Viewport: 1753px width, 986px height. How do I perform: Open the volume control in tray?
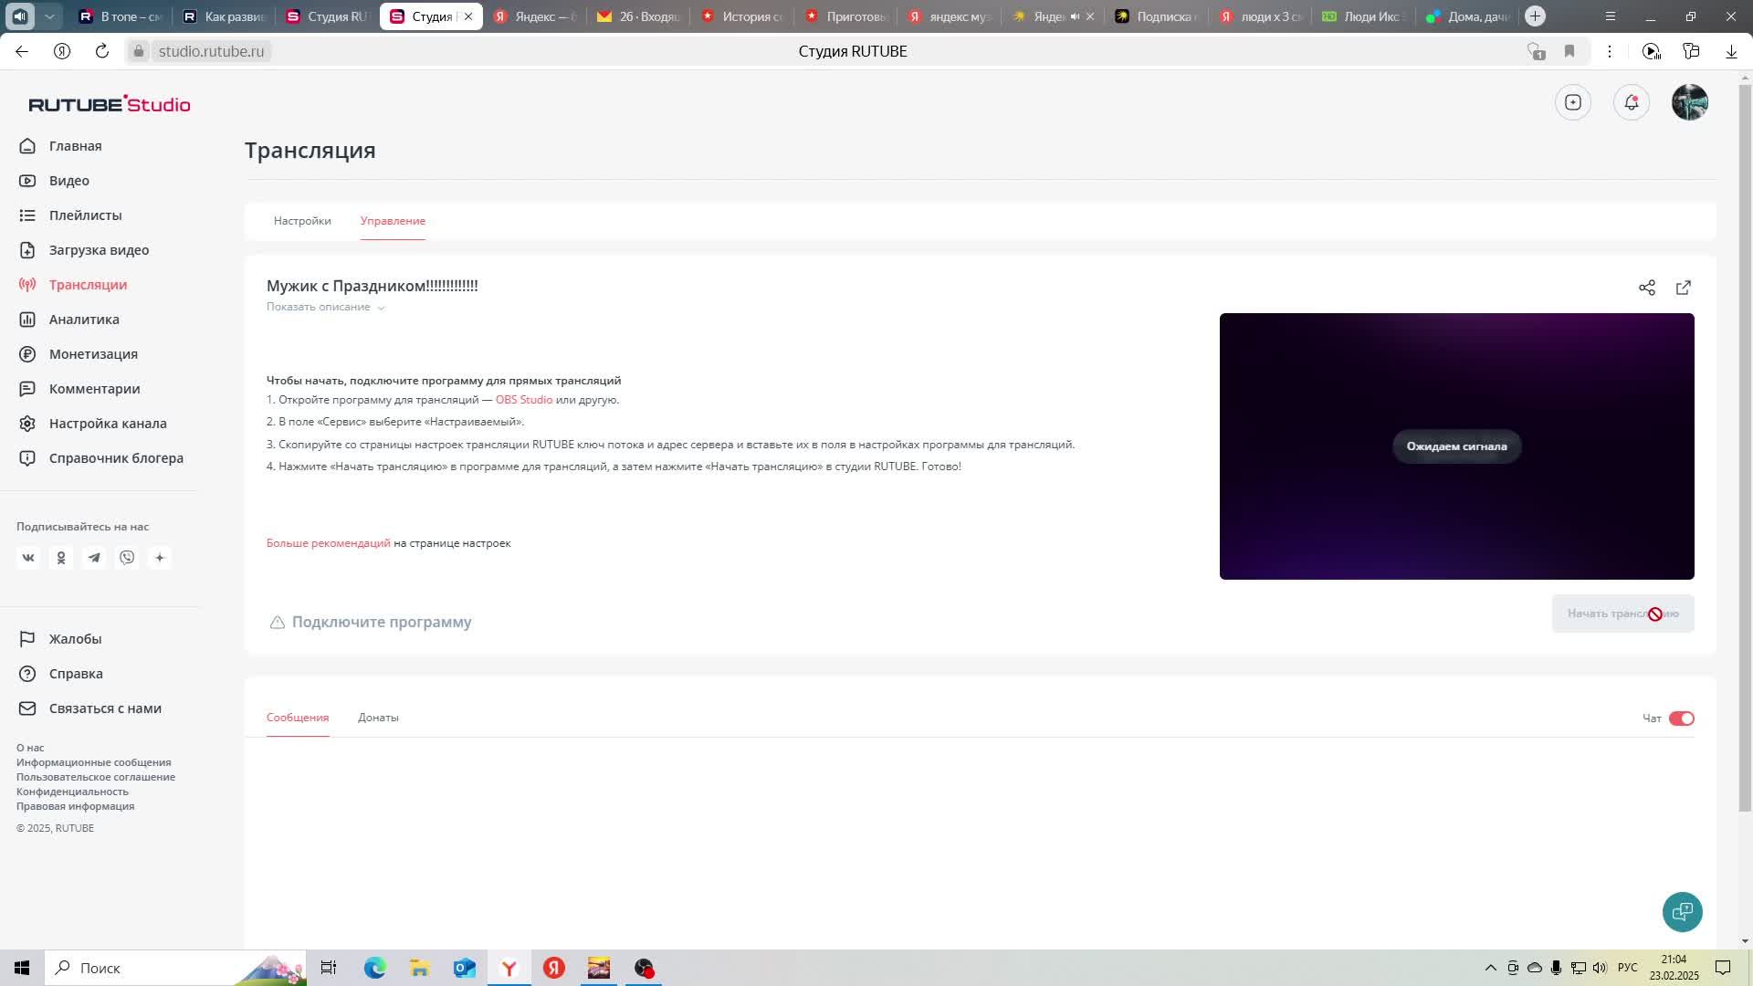(x=1599, y=968)
